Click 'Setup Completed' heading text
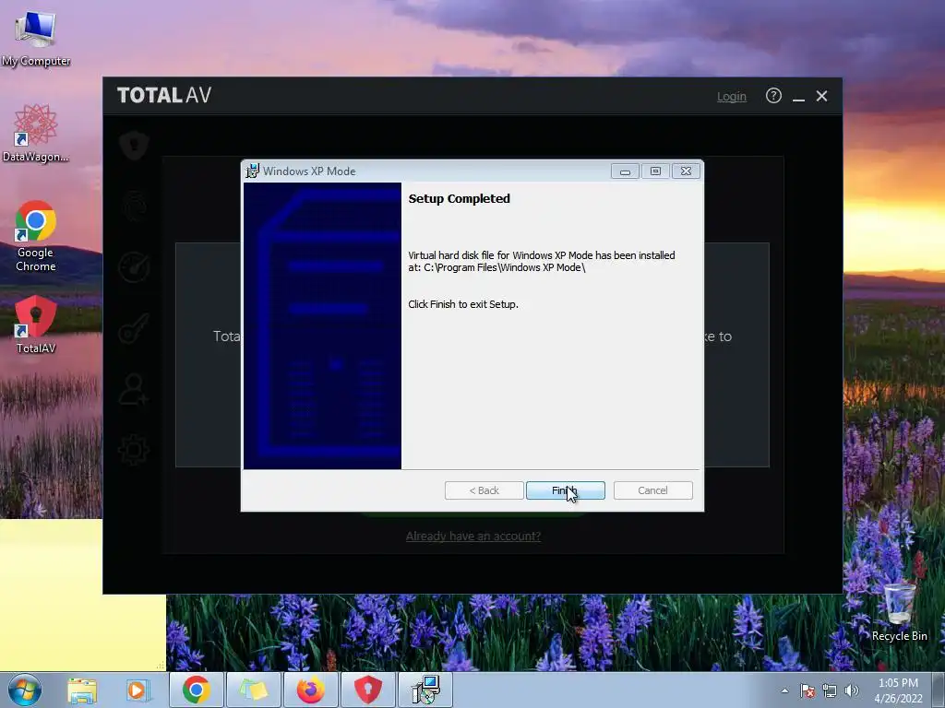 coord(460,199)
